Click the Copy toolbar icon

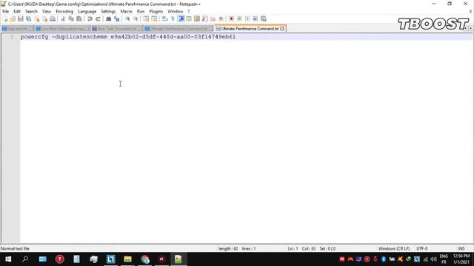71,18
